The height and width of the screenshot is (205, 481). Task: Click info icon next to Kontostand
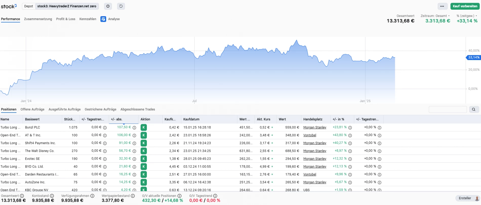click(x=52, y=196)
